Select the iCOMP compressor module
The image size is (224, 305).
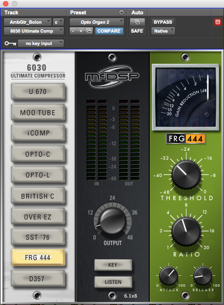tap(38, 133)
